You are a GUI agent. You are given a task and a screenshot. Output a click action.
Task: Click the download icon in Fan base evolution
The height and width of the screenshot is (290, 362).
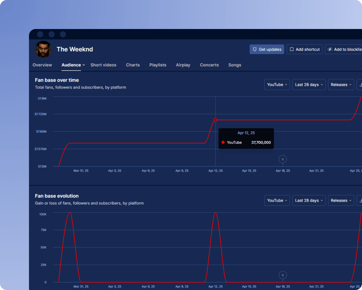pos(360,201)
